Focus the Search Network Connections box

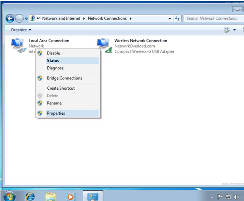click(213, 19)
